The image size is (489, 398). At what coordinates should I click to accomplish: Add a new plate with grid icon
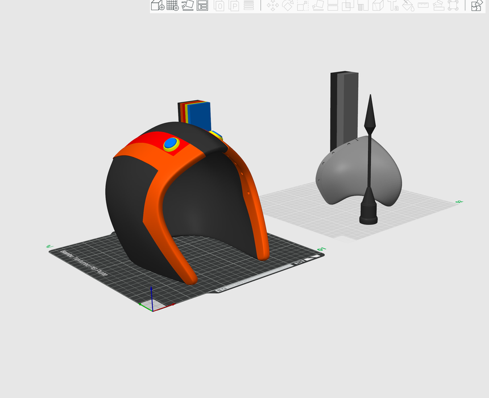172,6
